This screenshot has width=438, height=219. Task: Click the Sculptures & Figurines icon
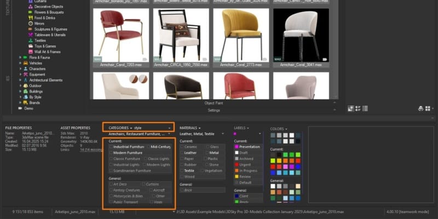31,29
